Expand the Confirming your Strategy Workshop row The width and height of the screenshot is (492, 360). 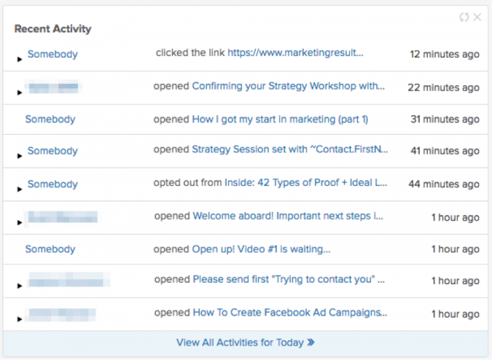(x=20, y=93)
